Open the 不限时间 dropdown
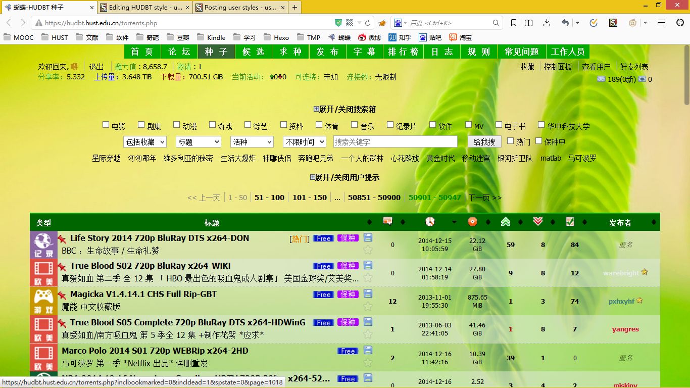Image resolution: width=690 pixels, height=388 pixels. (x=304, y=142)
